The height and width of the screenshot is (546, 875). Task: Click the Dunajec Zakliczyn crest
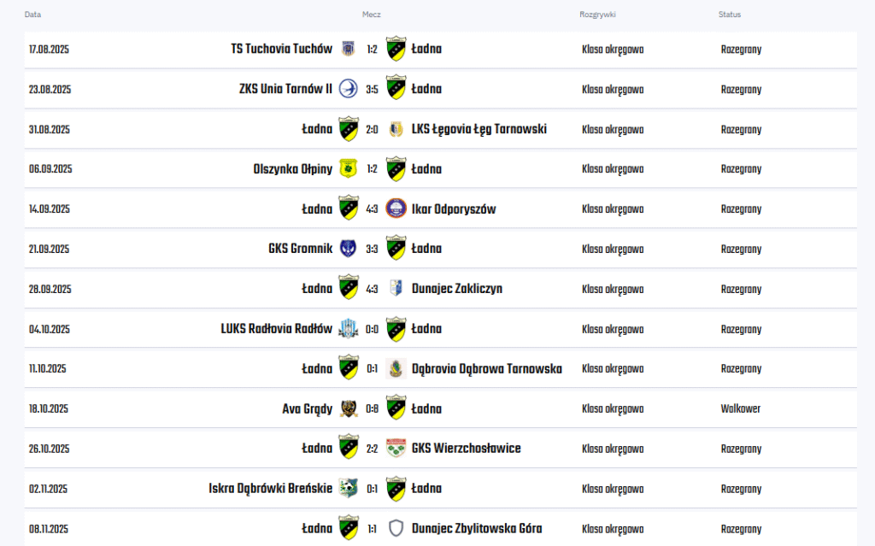point(396,289)
